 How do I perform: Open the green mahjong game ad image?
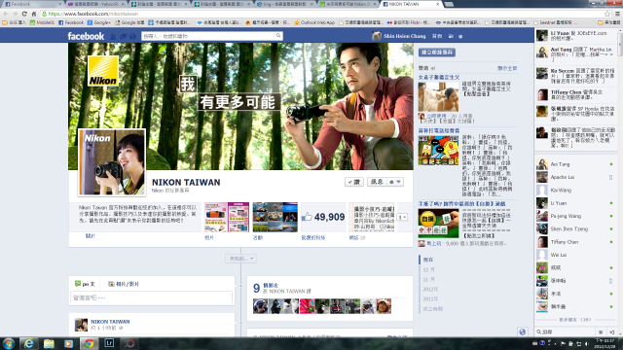[438, 224]
